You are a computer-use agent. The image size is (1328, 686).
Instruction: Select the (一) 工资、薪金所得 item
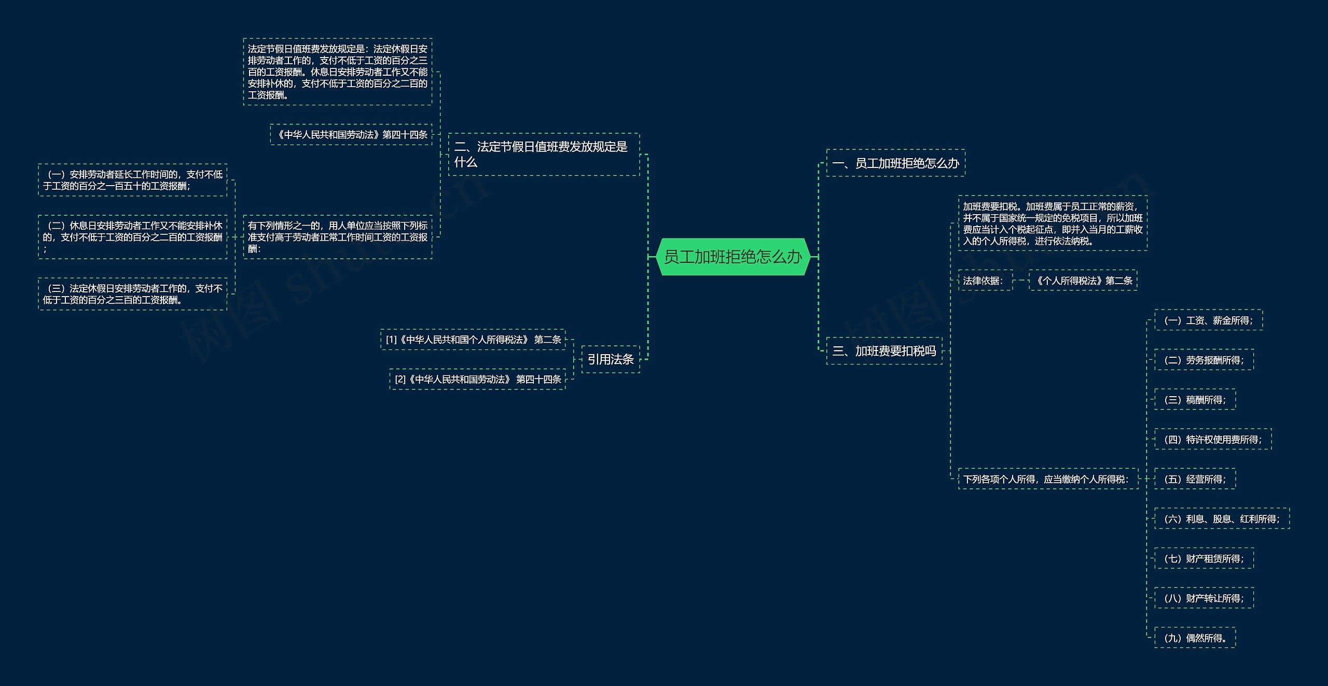coord(1208,320)
